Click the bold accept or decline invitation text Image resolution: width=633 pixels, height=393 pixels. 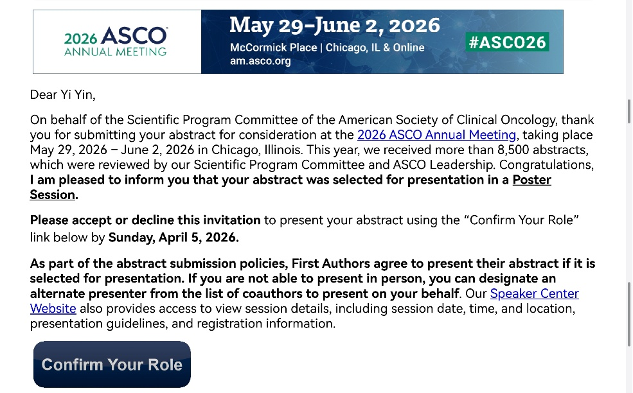pos(145,220)
